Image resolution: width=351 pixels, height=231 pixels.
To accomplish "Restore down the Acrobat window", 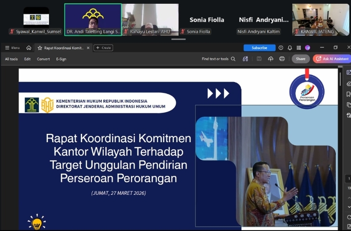I will 335,48.
